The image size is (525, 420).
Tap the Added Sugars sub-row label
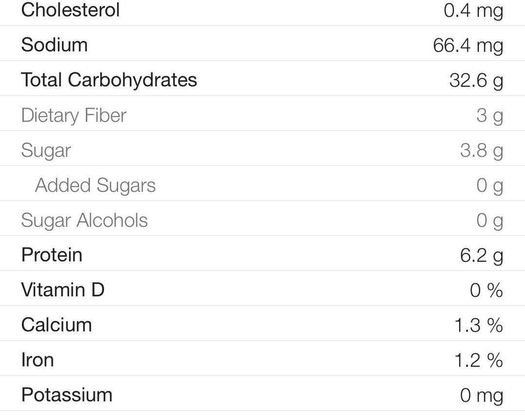95,185
